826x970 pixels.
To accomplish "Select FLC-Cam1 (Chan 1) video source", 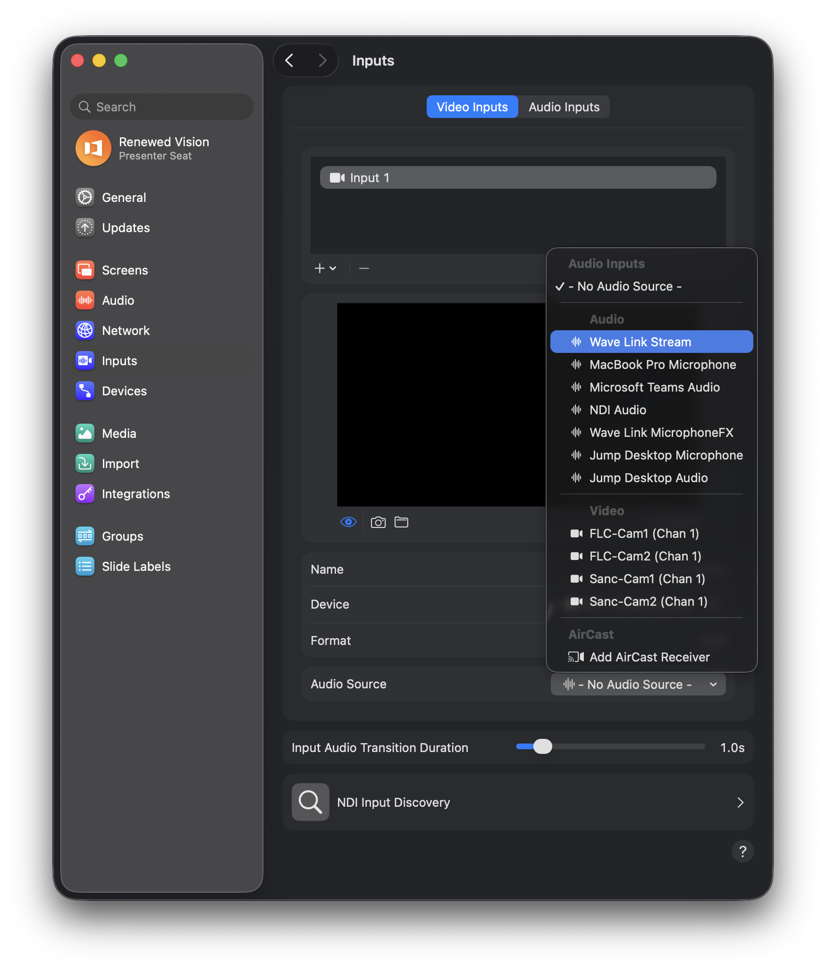I will (x=651, y=533).
